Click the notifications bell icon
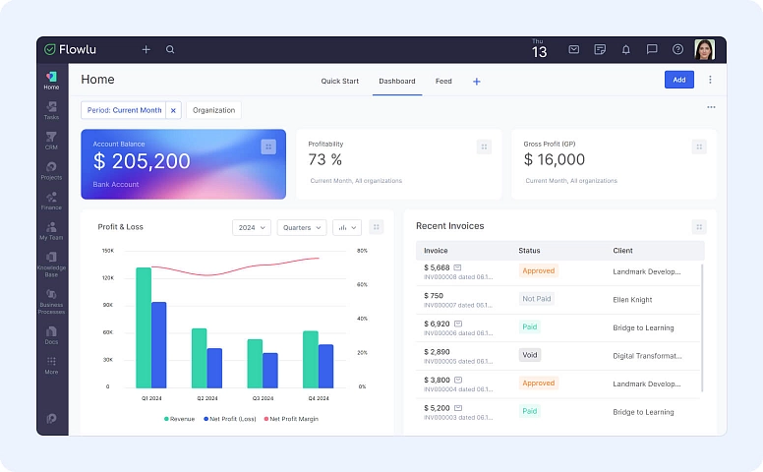Viewport: 763px width, 472px height. click(626, 49)
